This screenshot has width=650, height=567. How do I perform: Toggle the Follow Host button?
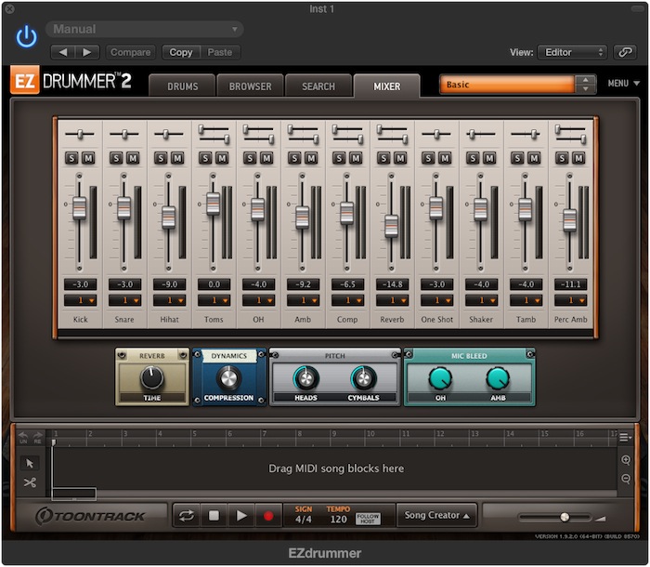368,518
